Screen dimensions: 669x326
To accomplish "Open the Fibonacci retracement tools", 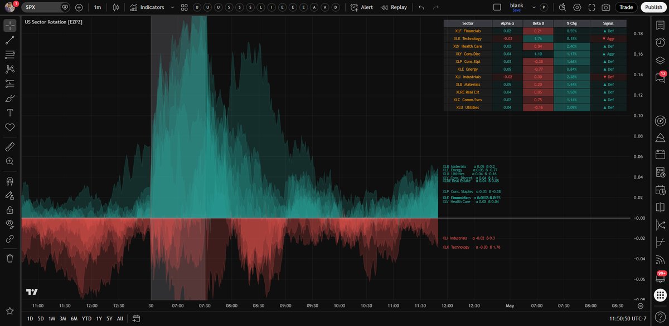I will click(9, 55).
